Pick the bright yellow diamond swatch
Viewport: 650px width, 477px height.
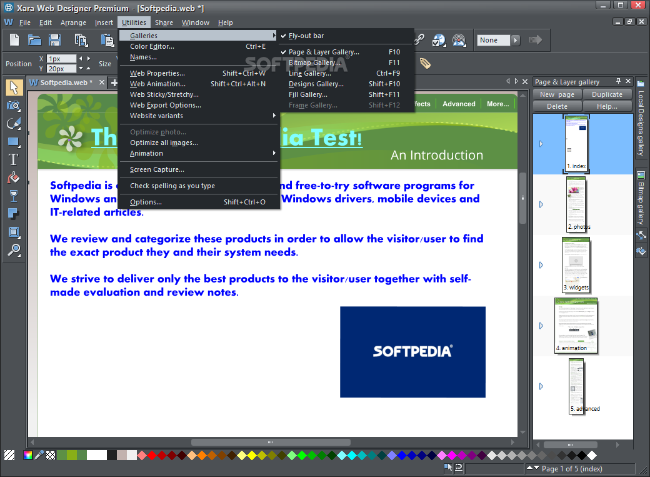pos(252,455)
